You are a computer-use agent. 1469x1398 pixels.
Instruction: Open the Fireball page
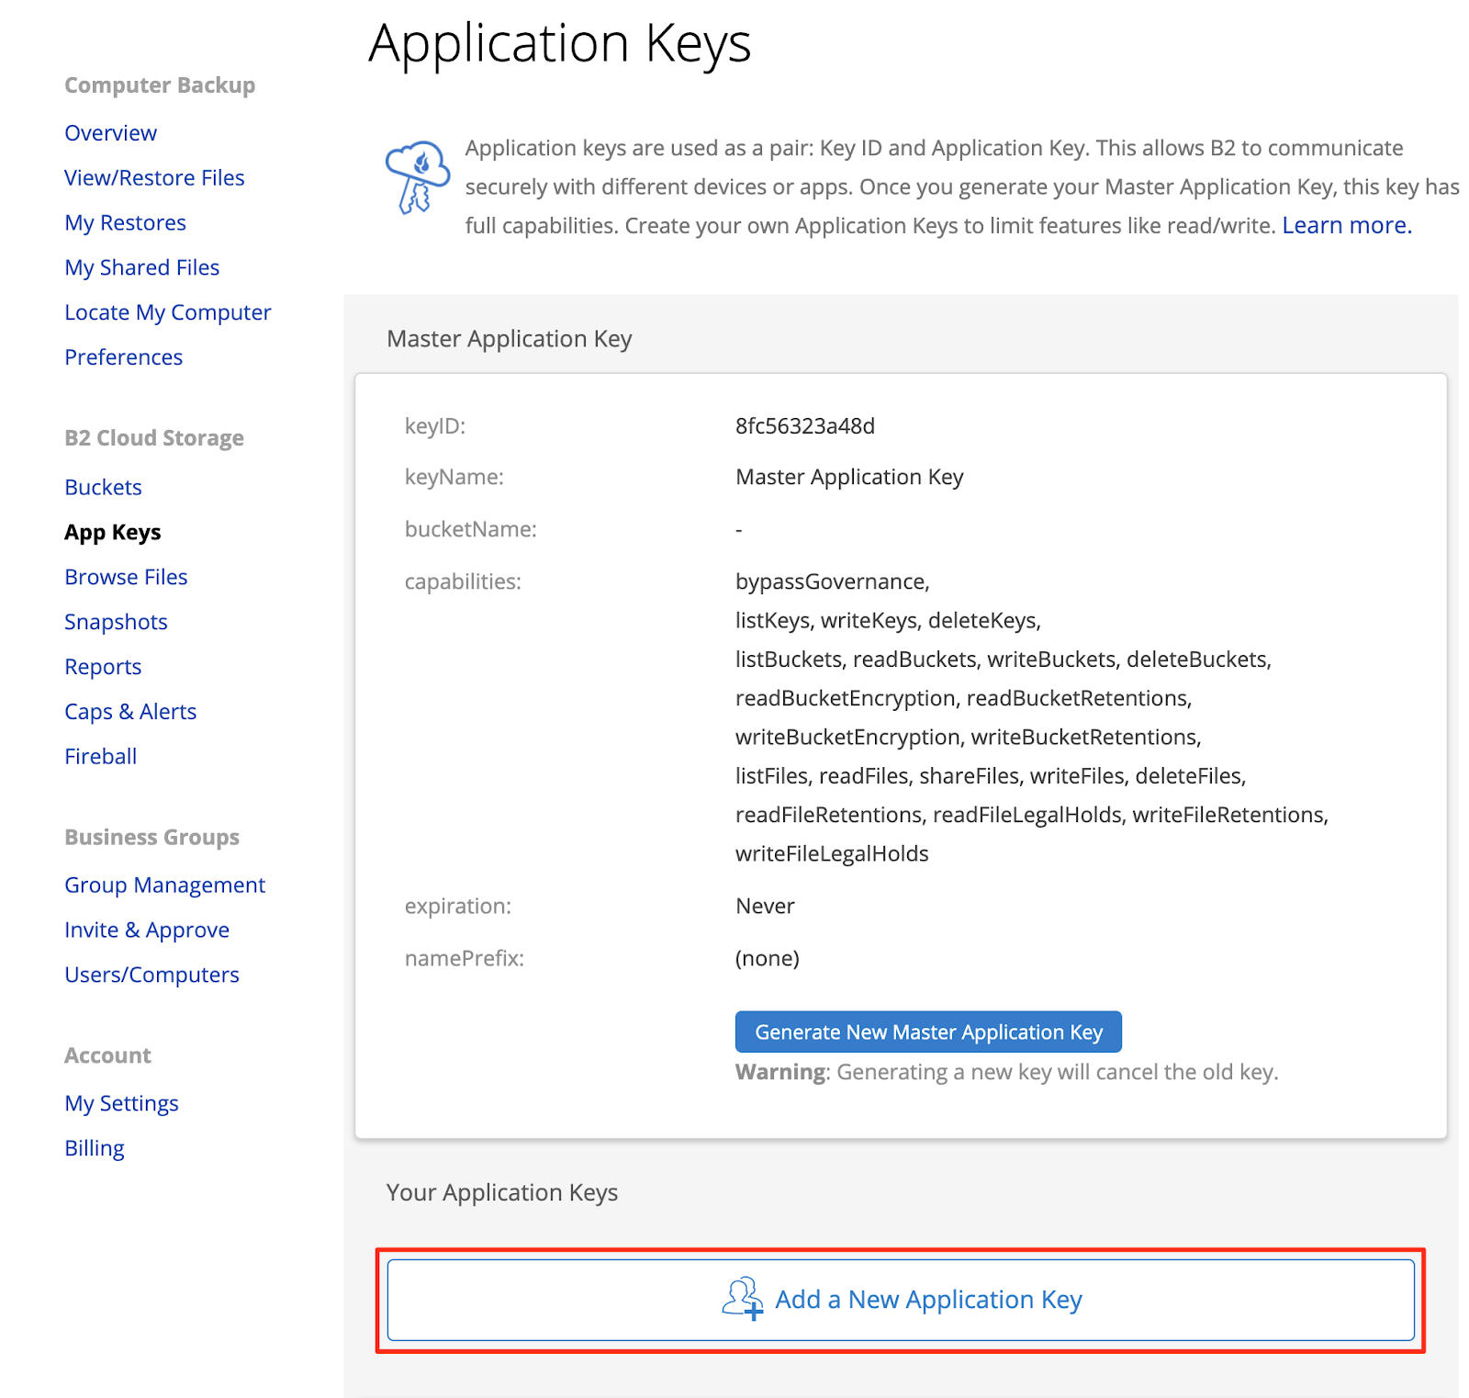100,757
